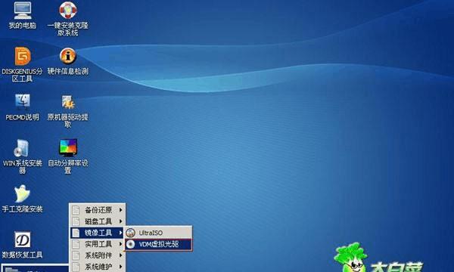Open WIN系统安装器 disc icon

pos(22,148)
